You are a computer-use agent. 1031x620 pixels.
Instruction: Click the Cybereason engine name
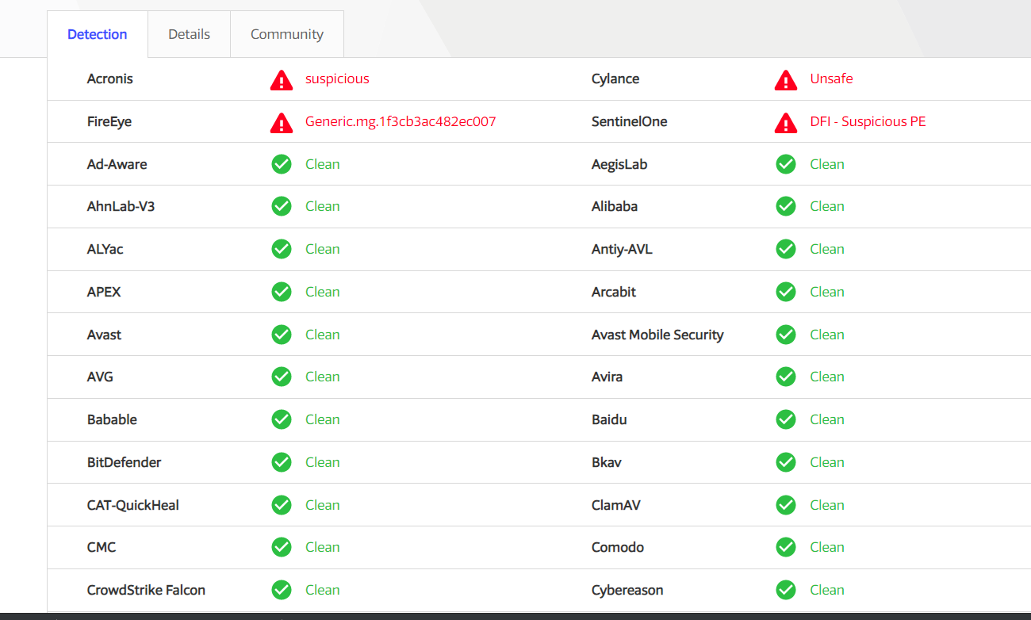click(x=627, y=590)
